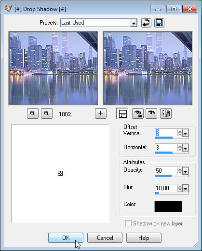Click the reset to default arrow icon
202x251 pixels.
pos(146,23)
